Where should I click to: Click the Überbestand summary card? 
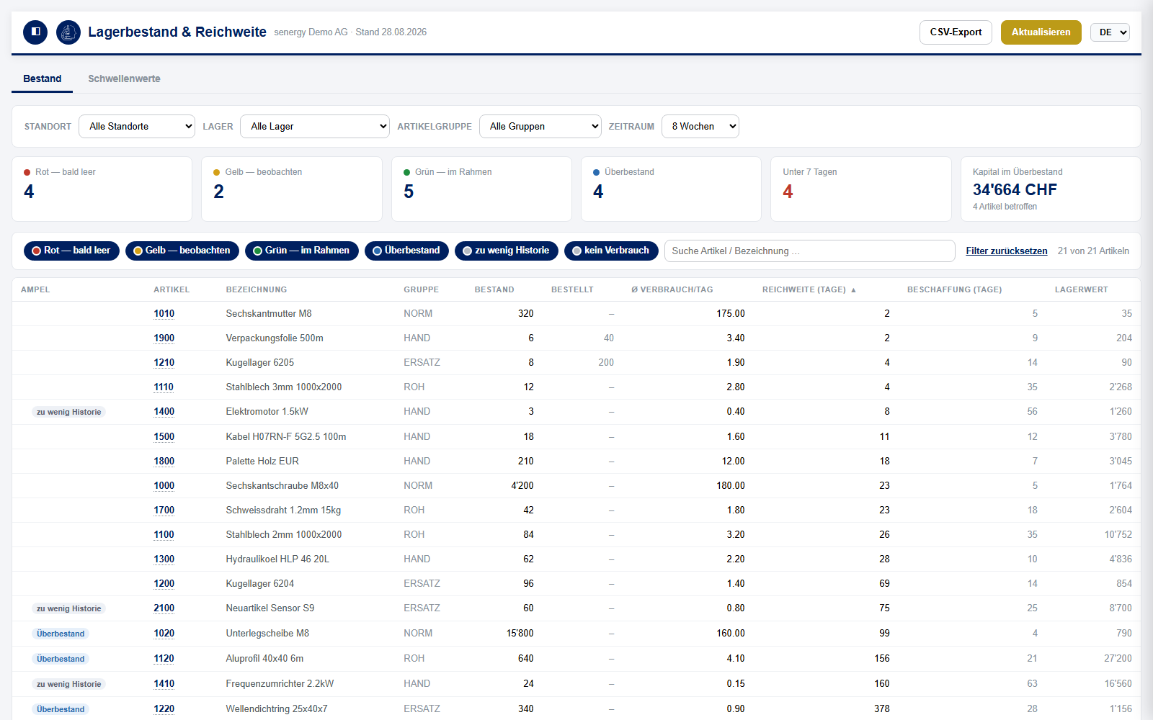[671, 189]
